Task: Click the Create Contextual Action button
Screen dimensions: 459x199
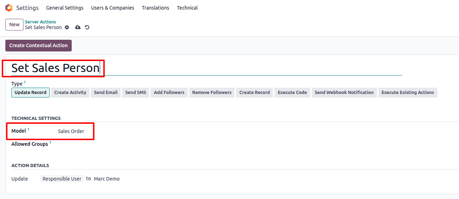Action: [38, 45]
